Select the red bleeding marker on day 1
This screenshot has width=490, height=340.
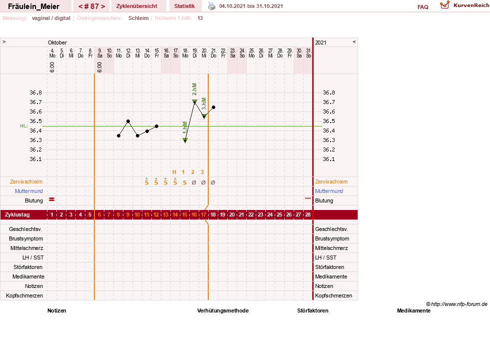tap(52, 199)
